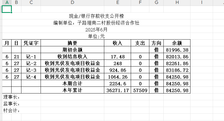Image resolution: width=224 pixels, height=121 pixels.
Task: Select column H header
Action: [177, 3]
